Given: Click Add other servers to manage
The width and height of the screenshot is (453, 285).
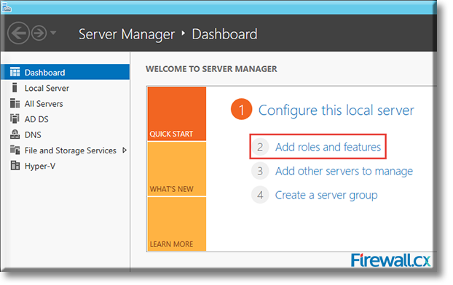Looking at the screenshot, I should (x=344, y=172).
